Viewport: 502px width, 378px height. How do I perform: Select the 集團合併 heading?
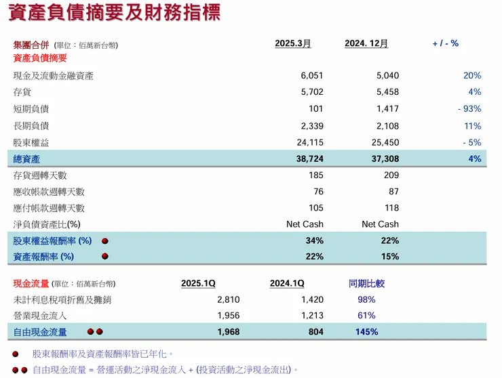pos(31,45)
